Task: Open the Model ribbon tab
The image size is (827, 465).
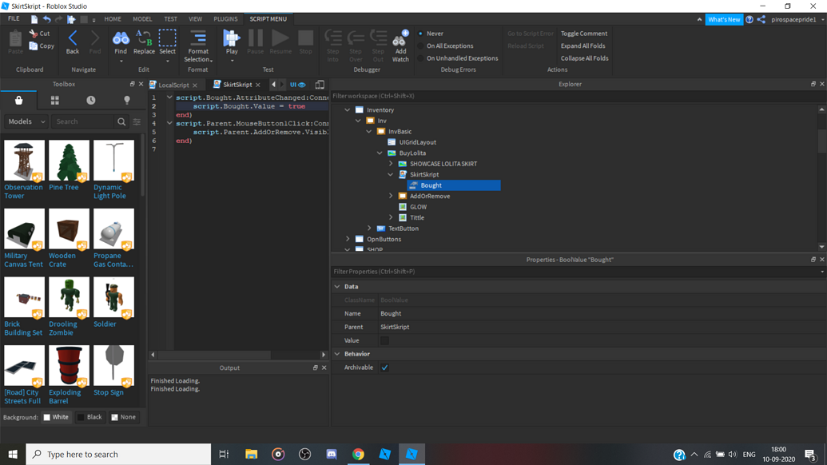Action: coord(143,18)
